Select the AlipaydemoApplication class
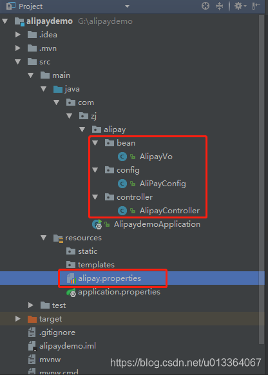 157,224
